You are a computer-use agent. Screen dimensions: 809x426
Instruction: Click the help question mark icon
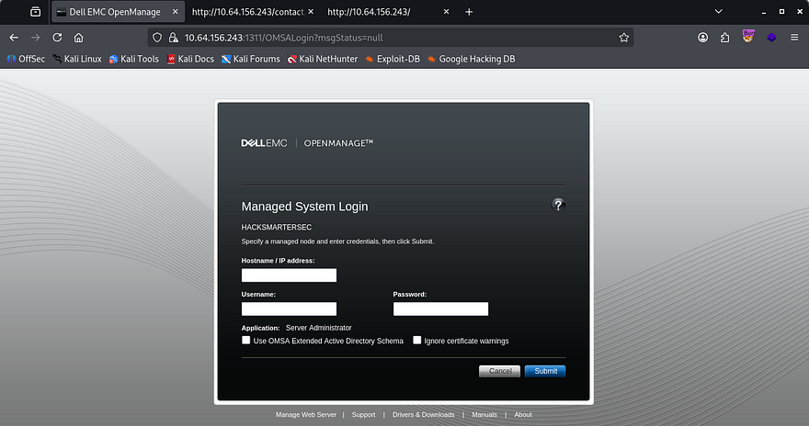[558, 205]
